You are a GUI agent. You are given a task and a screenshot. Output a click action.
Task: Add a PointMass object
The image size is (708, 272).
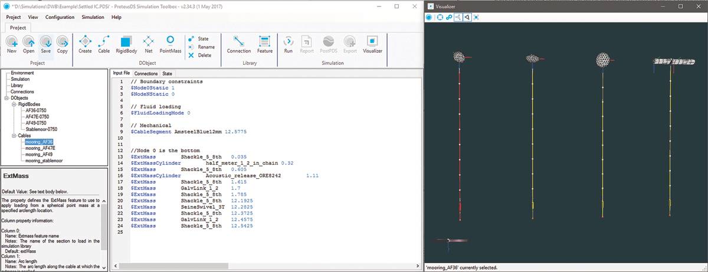[171, 45]
